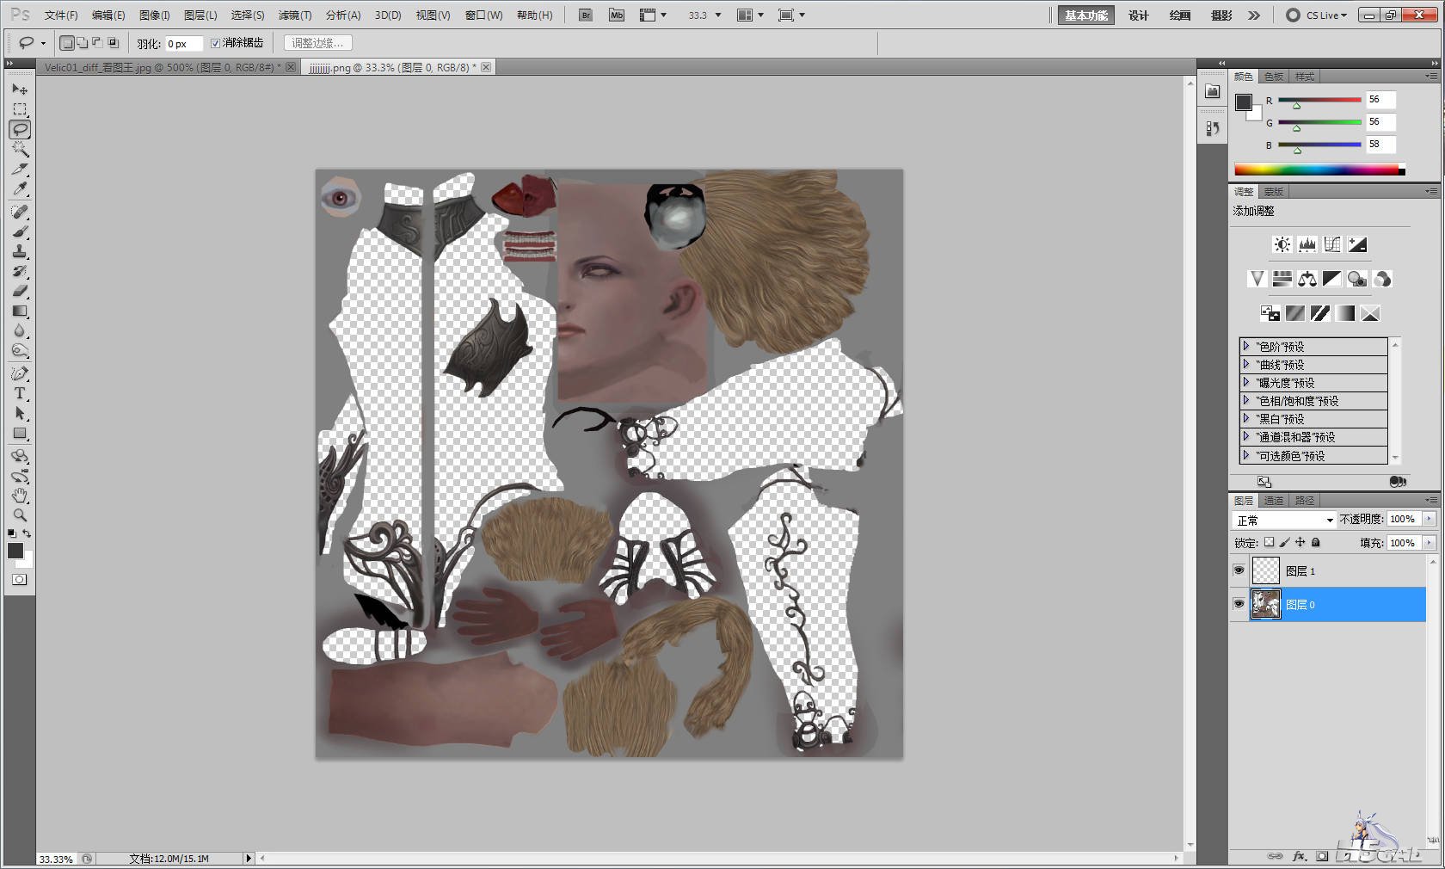Toggle lock all for the layer
Screen dimensions: 1445x869
tap(1315, 542)
